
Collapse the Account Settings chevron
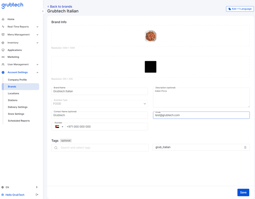coord(37,73)
